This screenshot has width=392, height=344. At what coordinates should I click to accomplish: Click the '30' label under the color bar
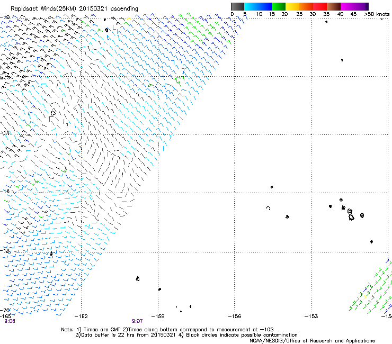(313, 14)
